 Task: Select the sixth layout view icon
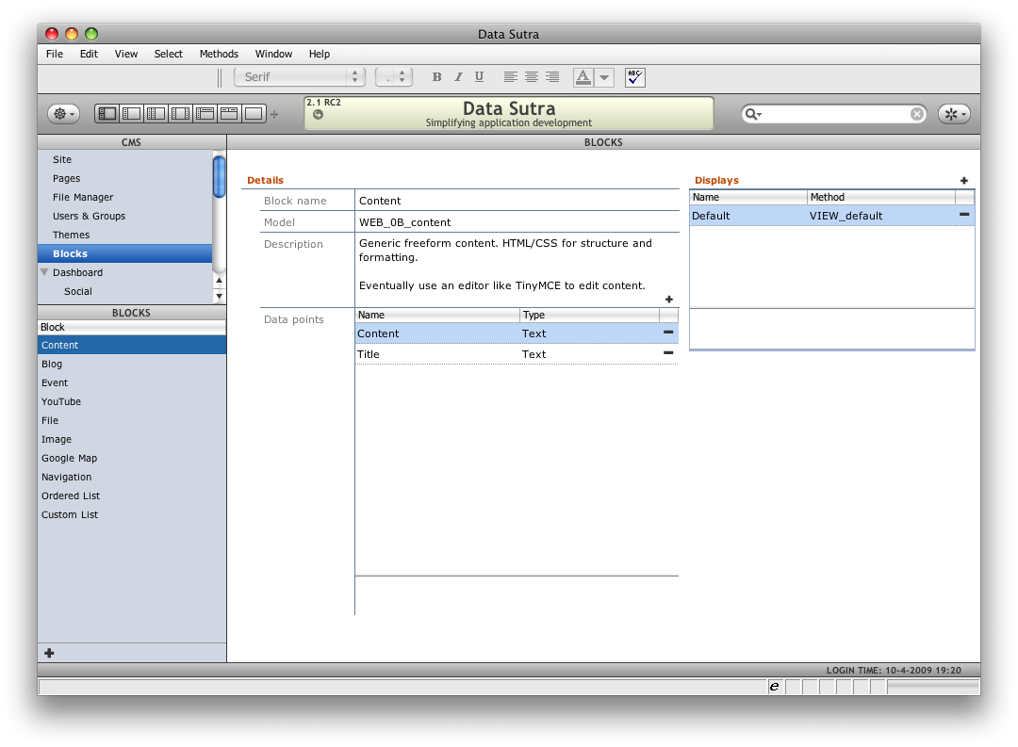point(229,114)
